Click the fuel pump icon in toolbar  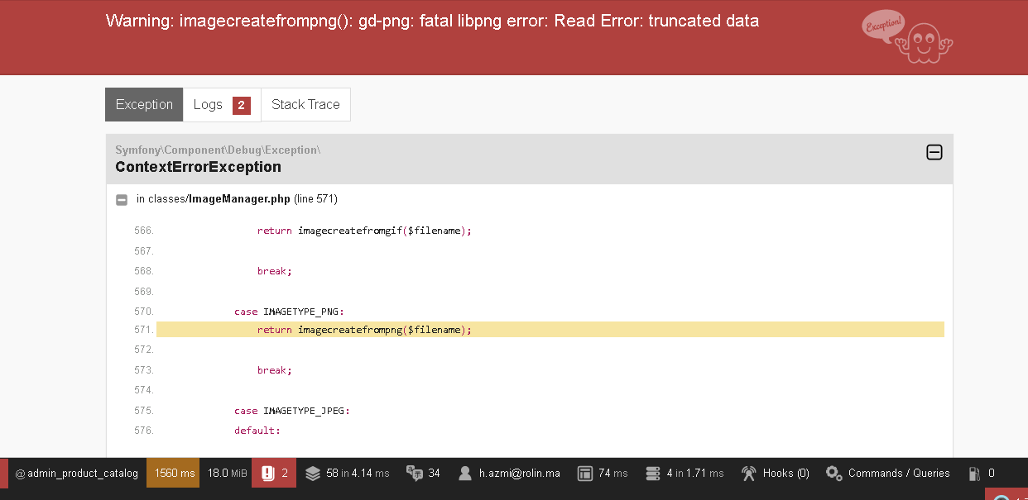[x=974, y=474]
